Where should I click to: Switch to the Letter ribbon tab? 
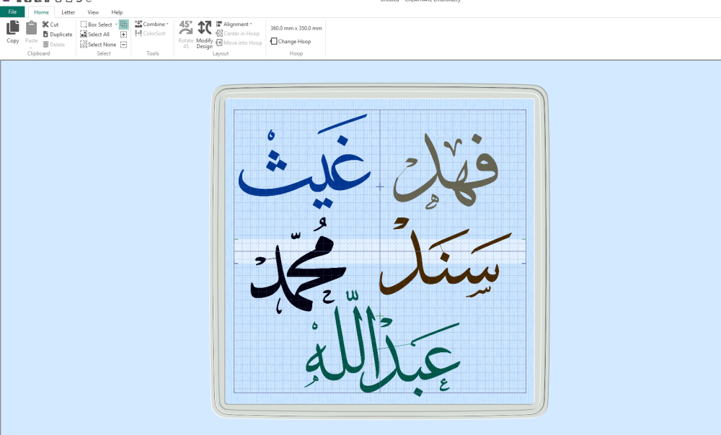(x=68, y=12)
